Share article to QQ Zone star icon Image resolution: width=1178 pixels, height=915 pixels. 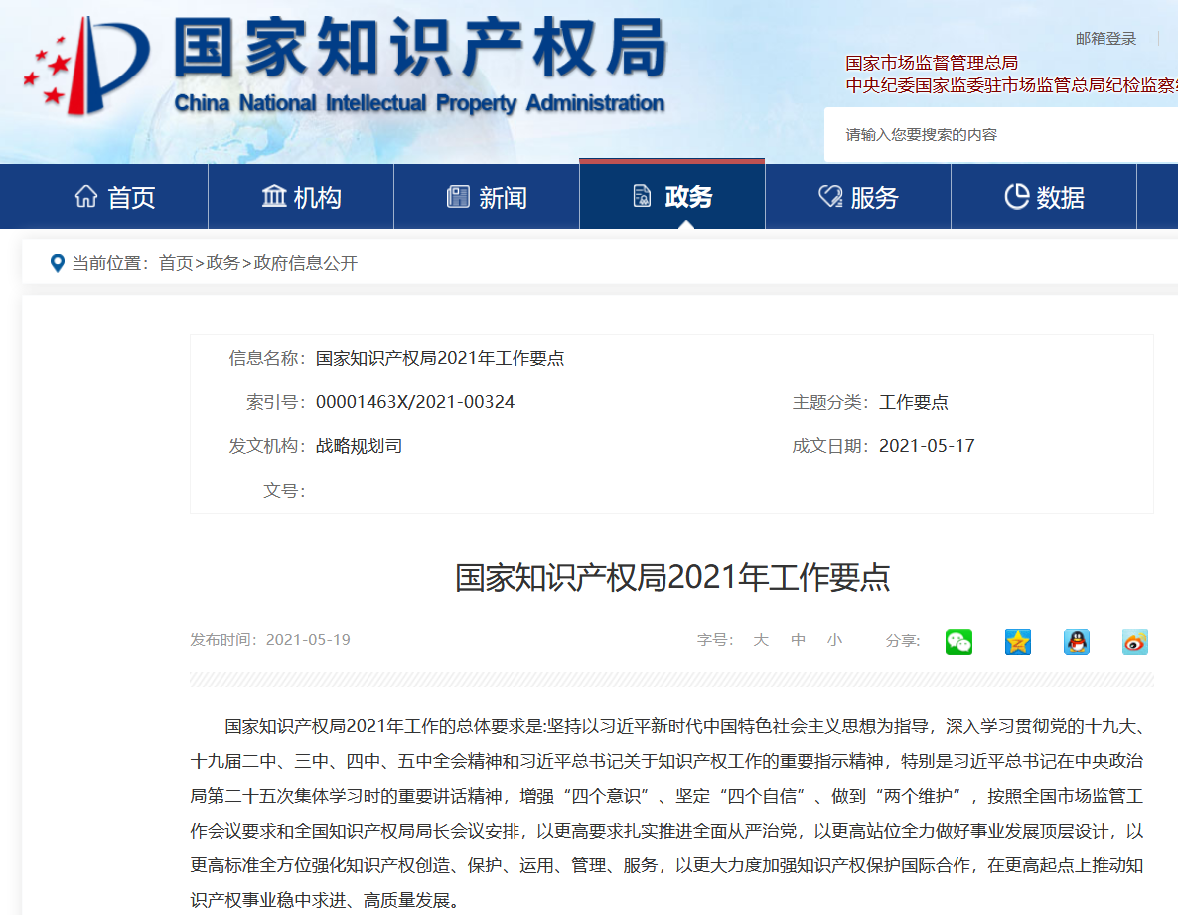pyautogui.click(x=1017, y=642)
